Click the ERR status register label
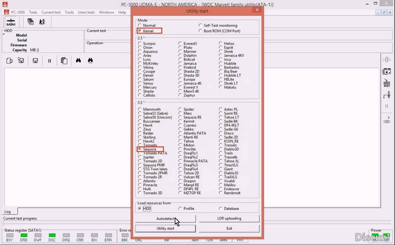This screenshot has height=245, width=395. (108, 240)
